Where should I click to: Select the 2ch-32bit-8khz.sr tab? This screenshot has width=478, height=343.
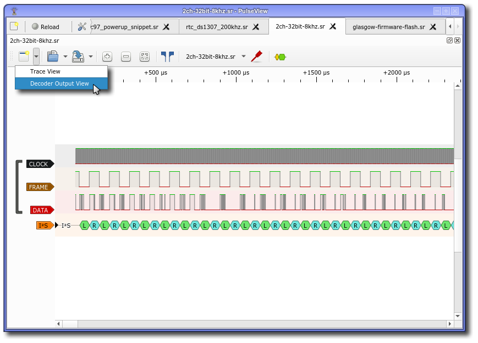pyautogui.click(x=300, y=26)
